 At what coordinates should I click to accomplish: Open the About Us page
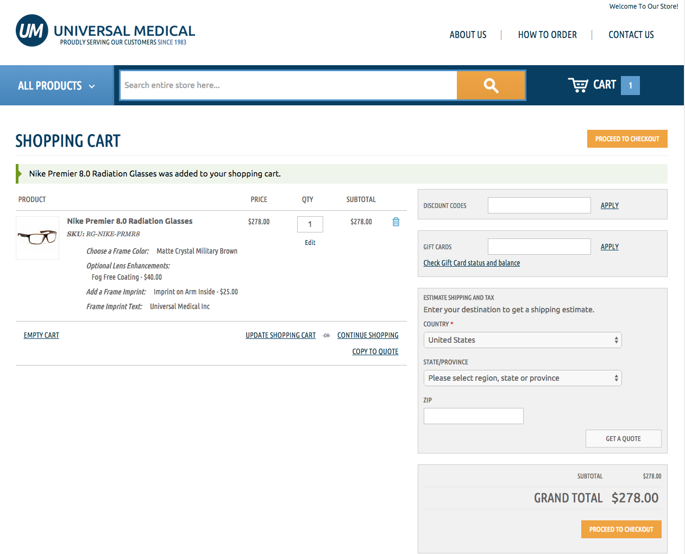tap(468, 35)
